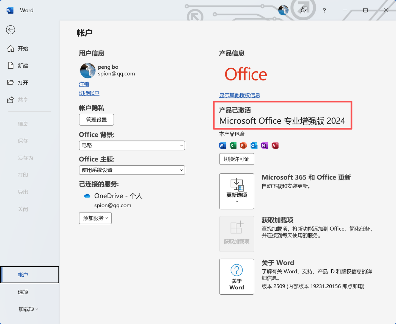Click the 关于 Word button
The height and width of the screenshot is (324, 396).
point(237,276)
